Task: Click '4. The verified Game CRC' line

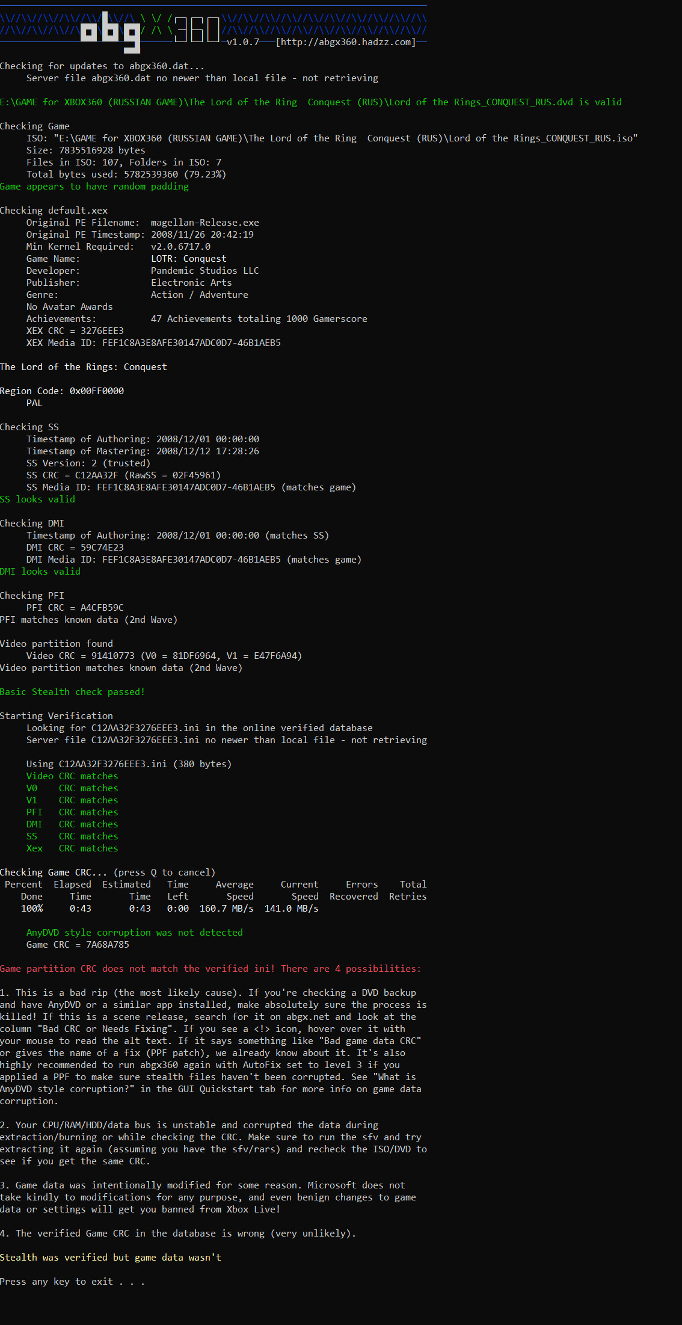Action: pos(178,1234)
